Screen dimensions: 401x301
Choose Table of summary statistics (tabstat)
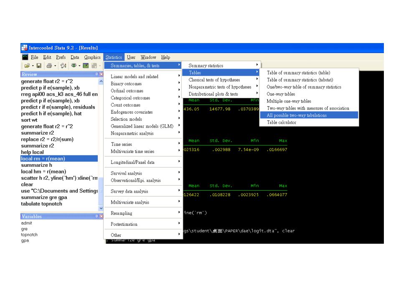[309, 80]
